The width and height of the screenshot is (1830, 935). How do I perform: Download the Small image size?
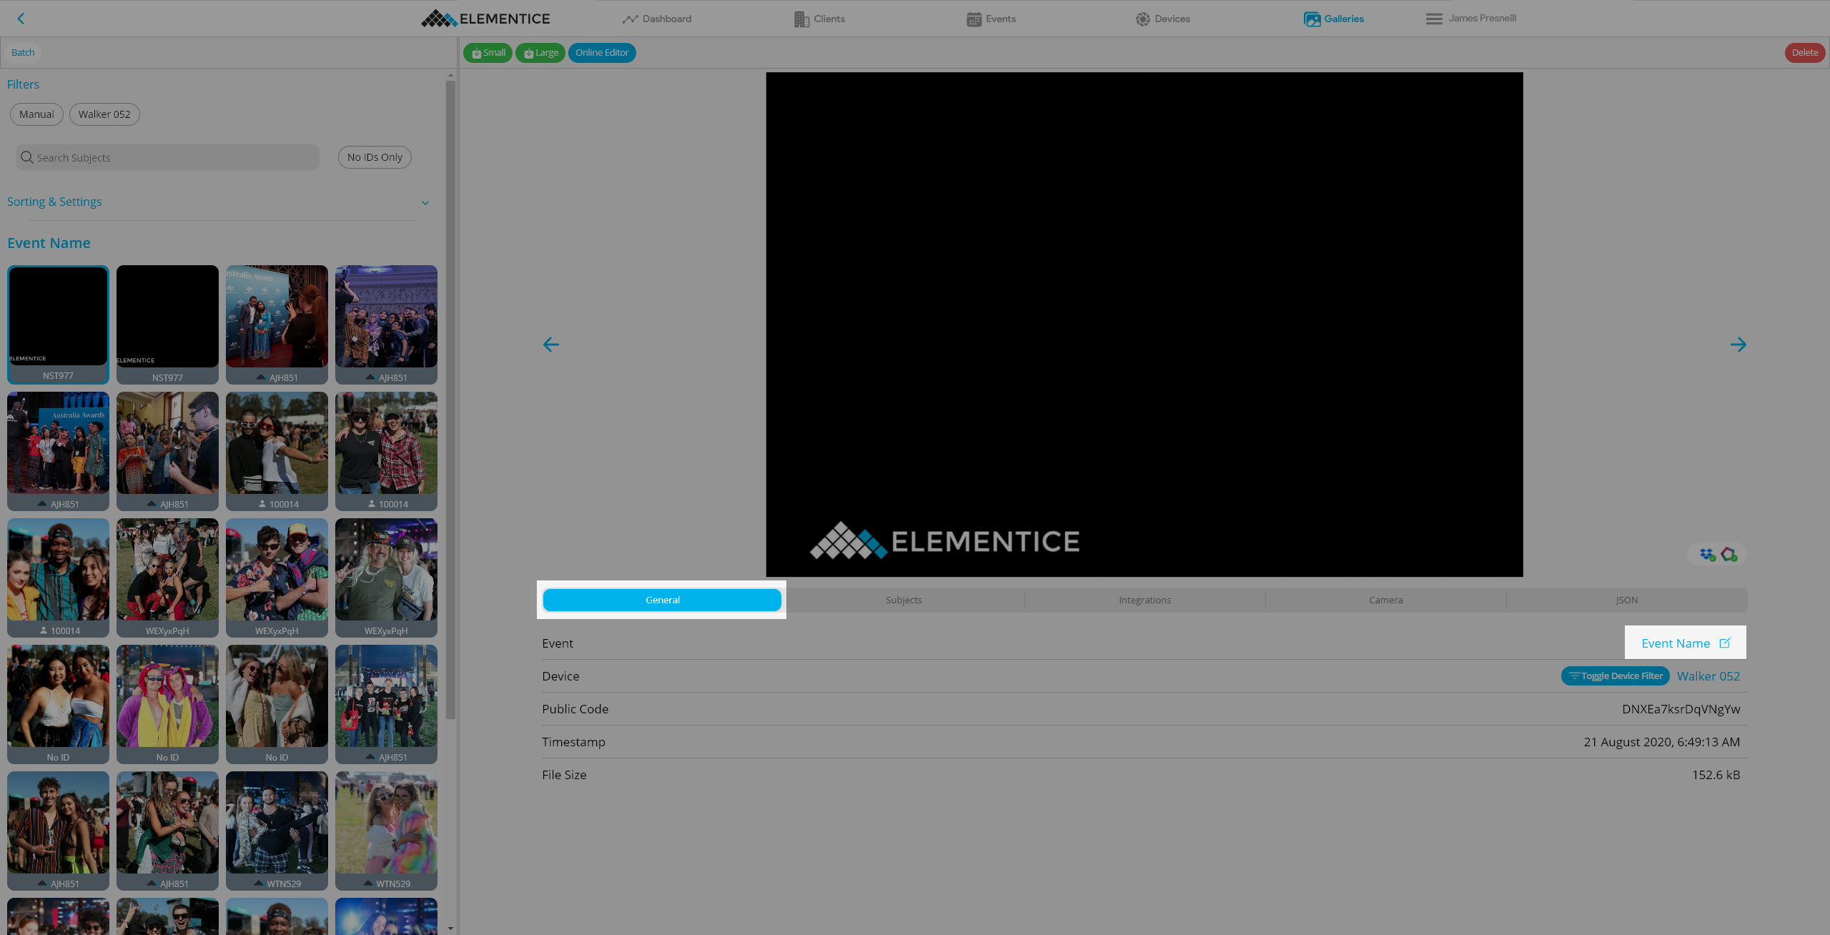pos(488,53)
